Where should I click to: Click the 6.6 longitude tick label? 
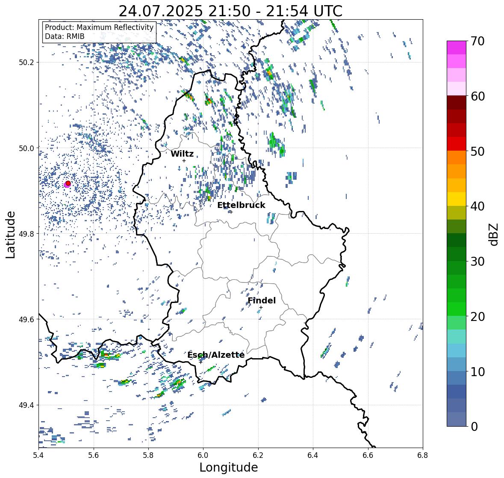click(x=368, y=455)
